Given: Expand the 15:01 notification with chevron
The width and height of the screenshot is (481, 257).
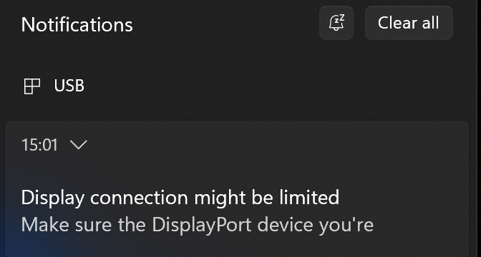Looking at the screenshot, I should [x=79, y=144].
